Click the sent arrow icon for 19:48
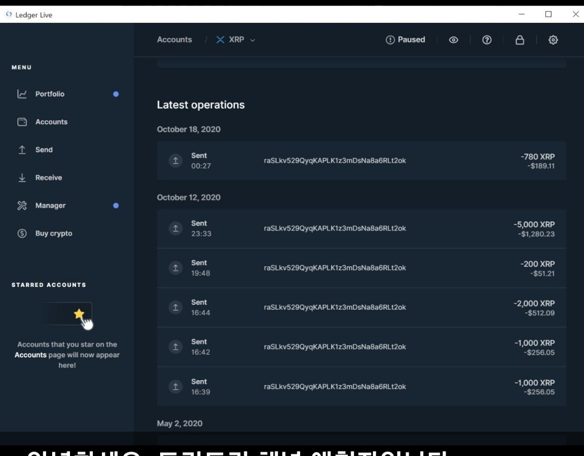 point(175,268)
